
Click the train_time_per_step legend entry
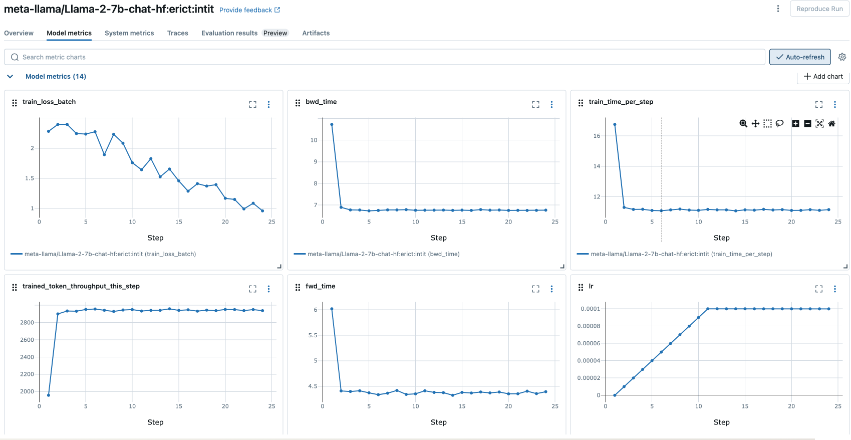click(674, 254)
